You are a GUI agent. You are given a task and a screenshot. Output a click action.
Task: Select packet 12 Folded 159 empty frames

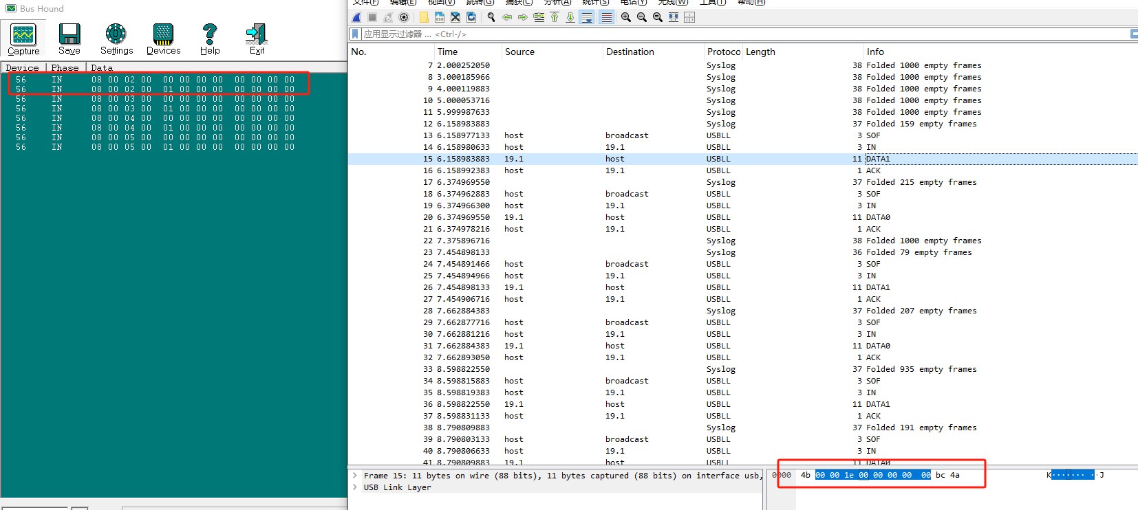click(x=743, y=124)
